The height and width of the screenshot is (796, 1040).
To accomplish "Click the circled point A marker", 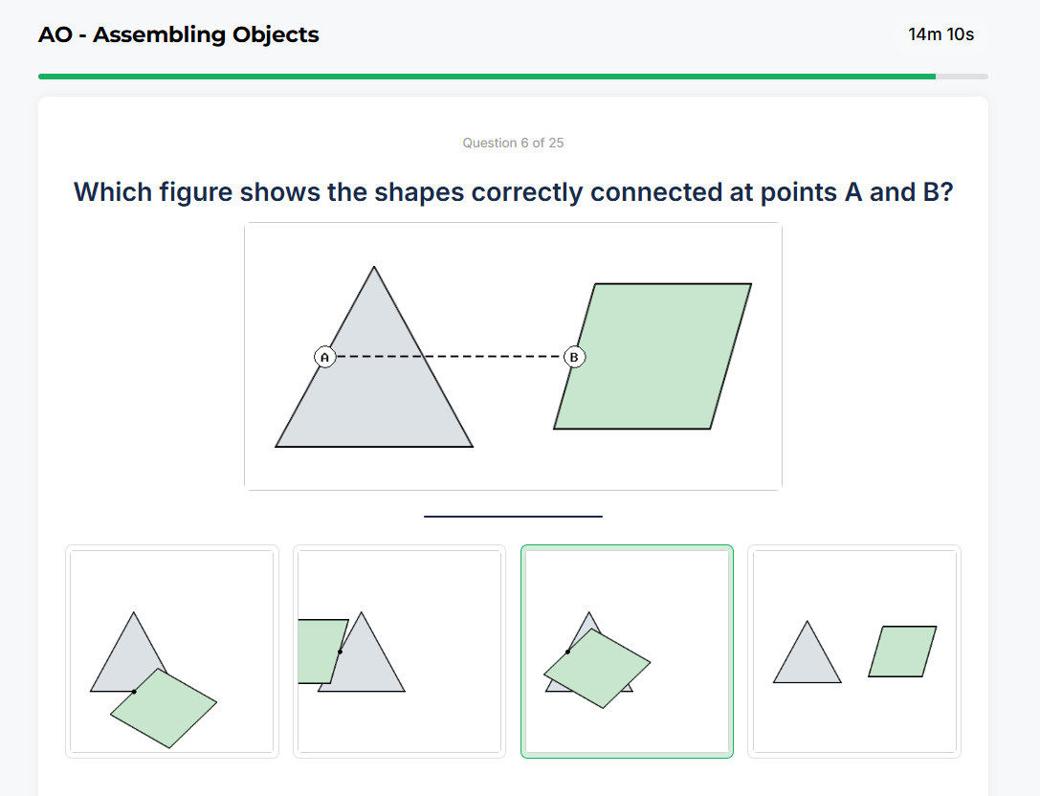I will [x=325, y=357].
